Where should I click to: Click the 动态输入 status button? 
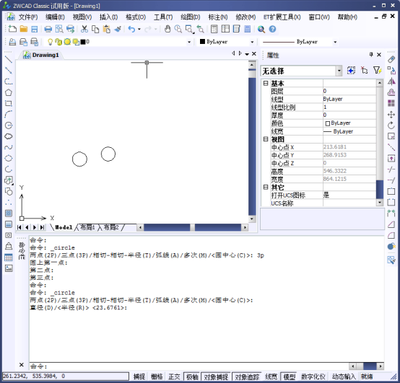point(344,377)
